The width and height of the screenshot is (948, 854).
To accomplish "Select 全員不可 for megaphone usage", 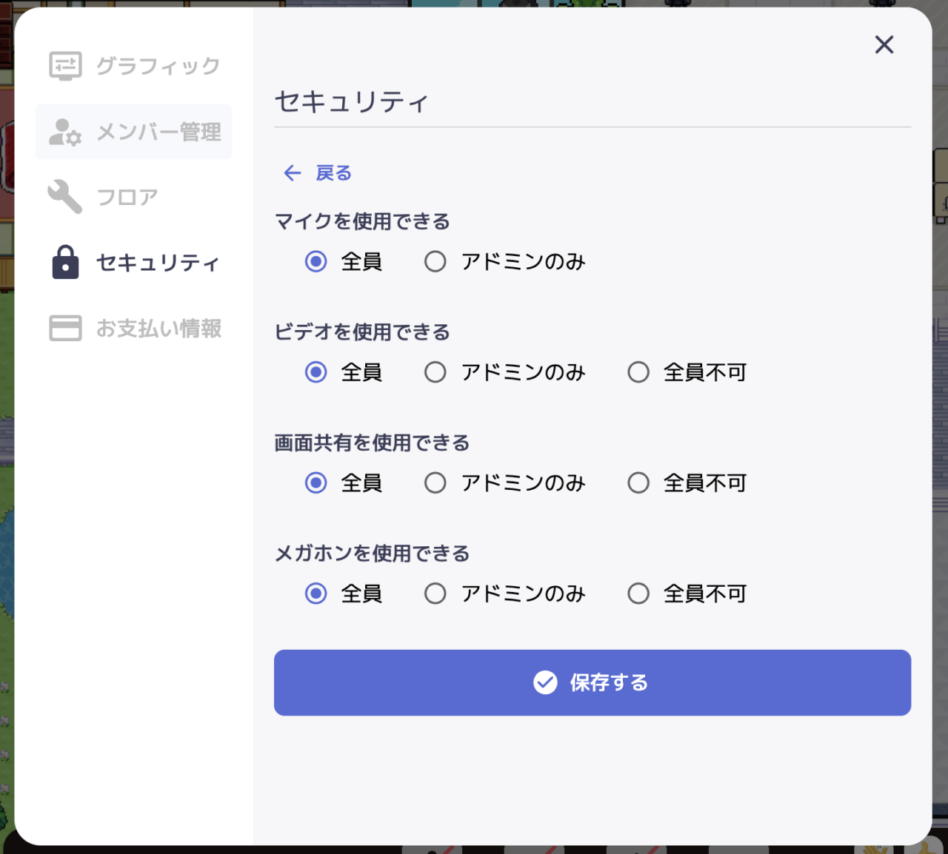I will (x=638, y=594).
